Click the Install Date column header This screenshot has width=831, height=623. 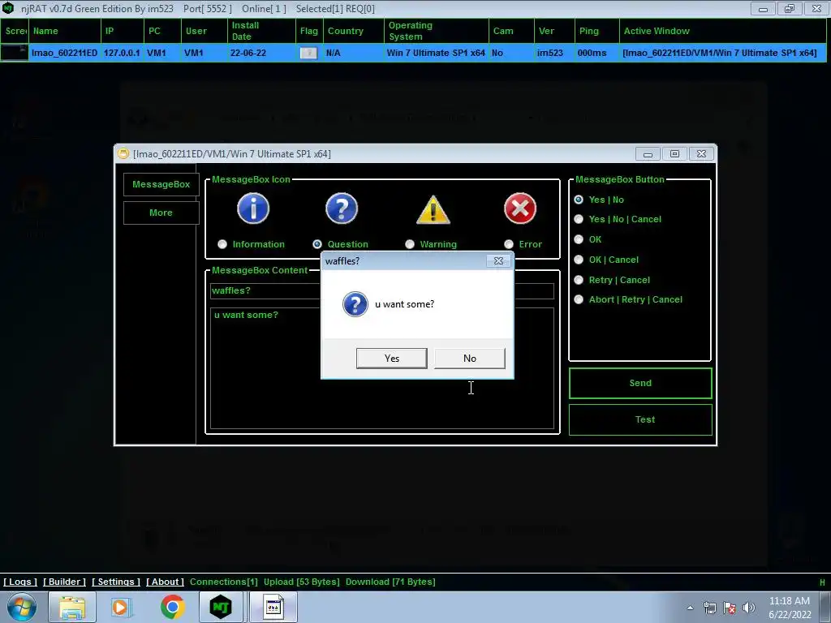pyautogui.click(x=260, y=31)
